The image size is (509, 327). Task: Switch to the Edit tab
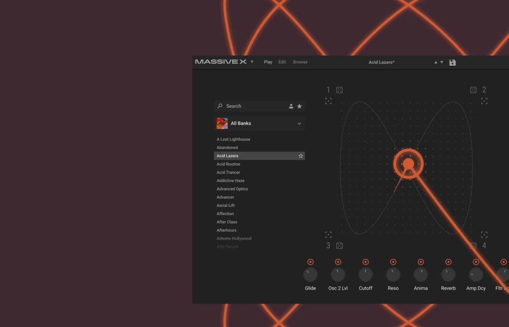[x=282, y=62]
